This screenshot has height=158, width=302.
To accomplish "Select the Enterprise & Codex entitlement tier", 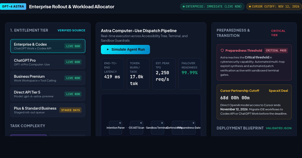I will (x=48, y=46).
